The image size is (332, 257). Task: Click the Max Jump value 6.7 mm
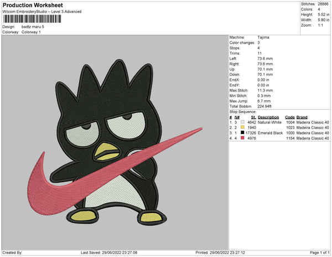[264, 101]
